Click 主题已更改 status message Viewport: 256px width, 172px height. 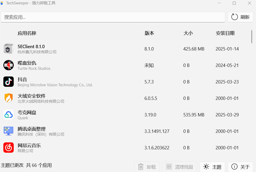coord(12,165)
